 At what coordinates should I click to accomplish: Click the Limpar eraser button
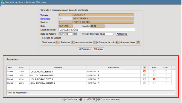coord(98,49)
